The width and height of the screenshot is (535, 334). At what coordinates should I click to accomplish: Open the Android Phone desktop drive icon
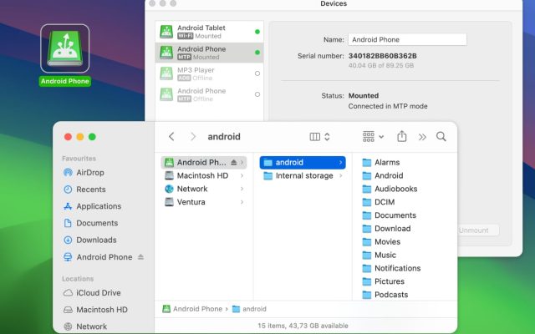pos(65,48)
